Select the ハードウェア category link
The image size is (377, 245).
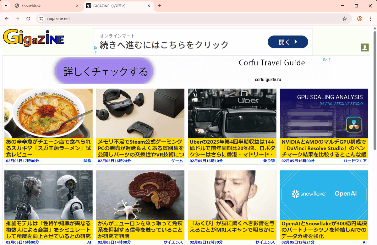coord(355,161)
